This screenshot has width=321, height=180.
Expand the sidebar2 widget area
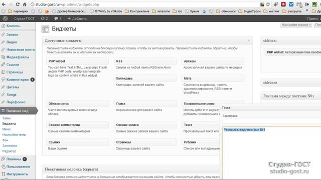click(291, 82)
